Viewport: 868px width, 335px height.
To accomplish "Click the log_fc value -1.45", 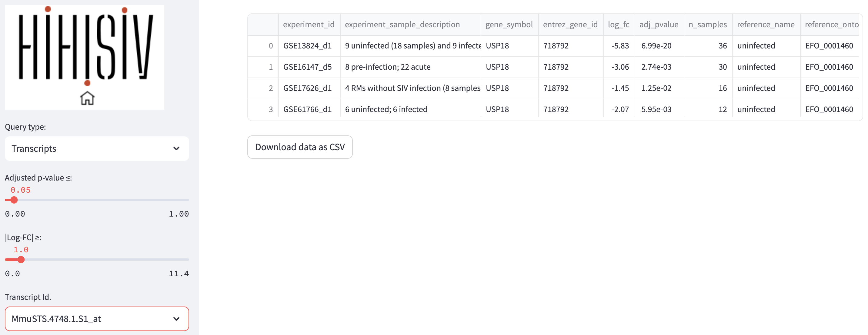I will [619, 88].
